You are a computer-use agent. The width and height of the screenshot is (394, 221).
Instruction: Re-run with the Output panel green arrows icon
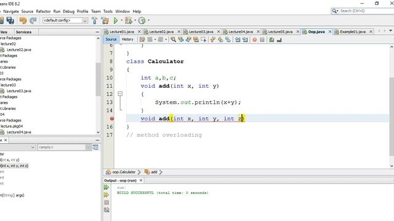click(x=107, y=187)
